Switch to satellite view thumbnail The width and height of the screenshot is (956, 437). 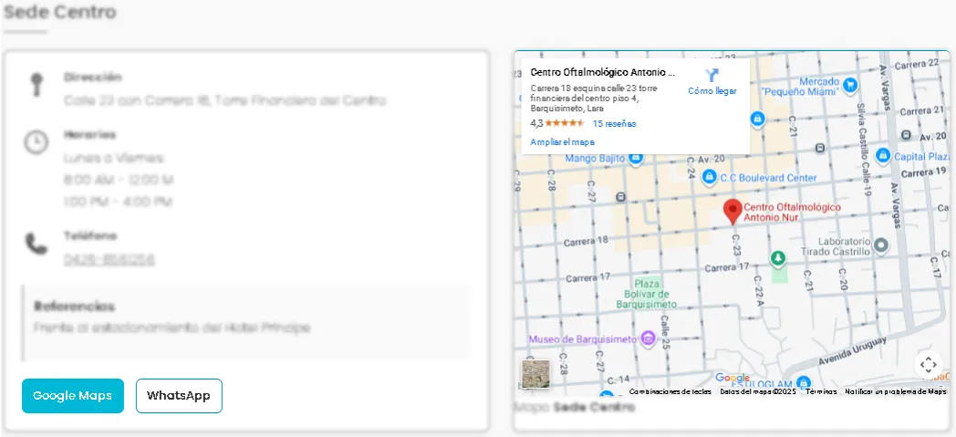tap(535, 374)
